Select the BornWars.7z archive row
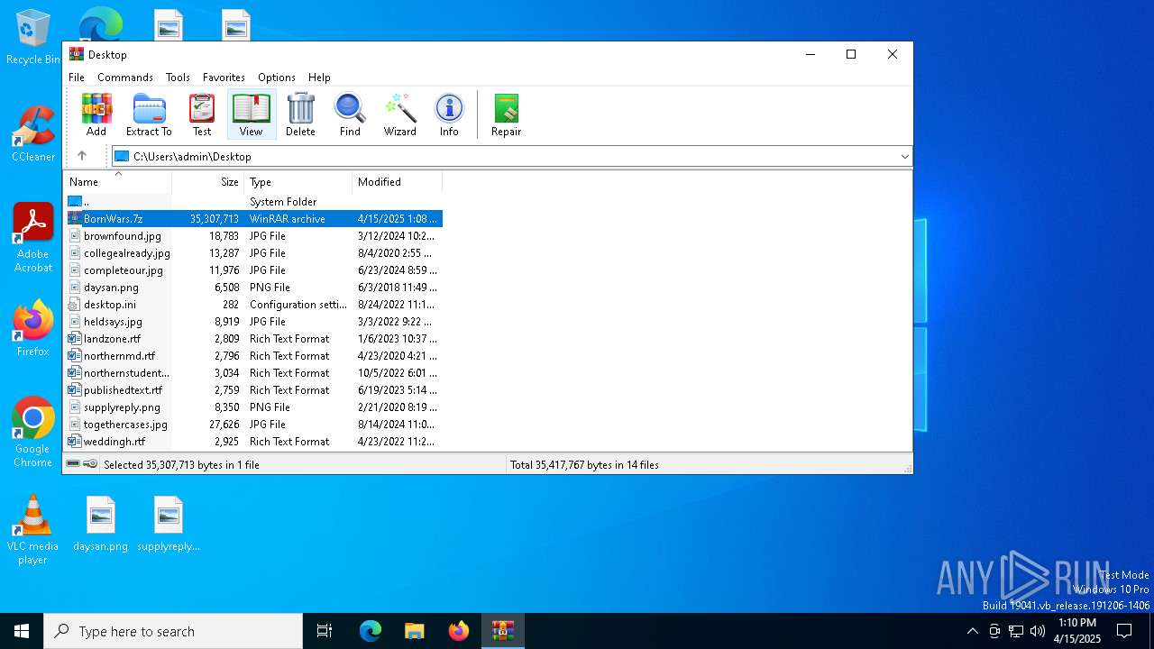 253,219
